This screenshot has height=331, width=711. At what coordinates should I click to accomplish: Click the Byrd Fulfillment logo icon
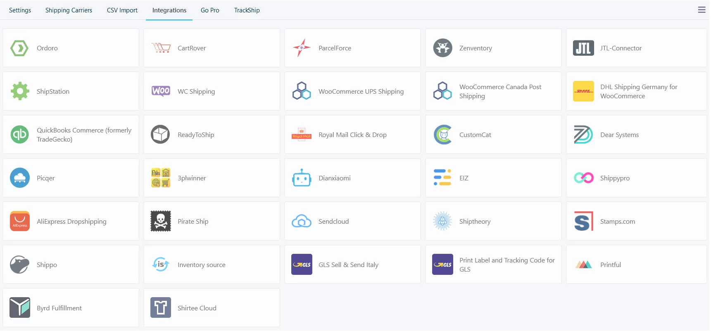coord(20,307)
